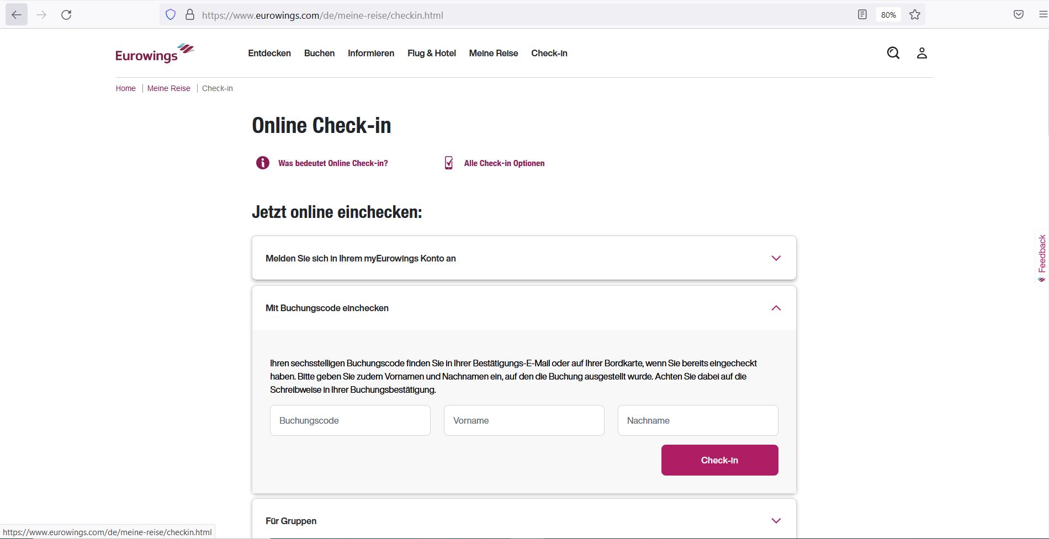Click the Buchungscode input field
Screen dimensions: 1049x539
tap(350, 420)
